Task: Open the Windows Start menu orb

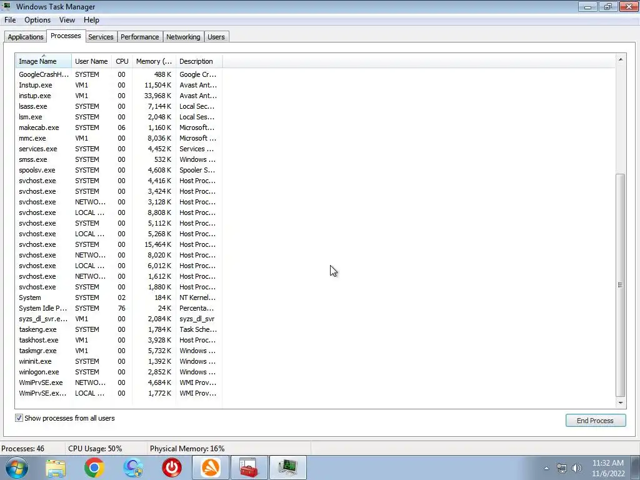Action: click(17, 467)
